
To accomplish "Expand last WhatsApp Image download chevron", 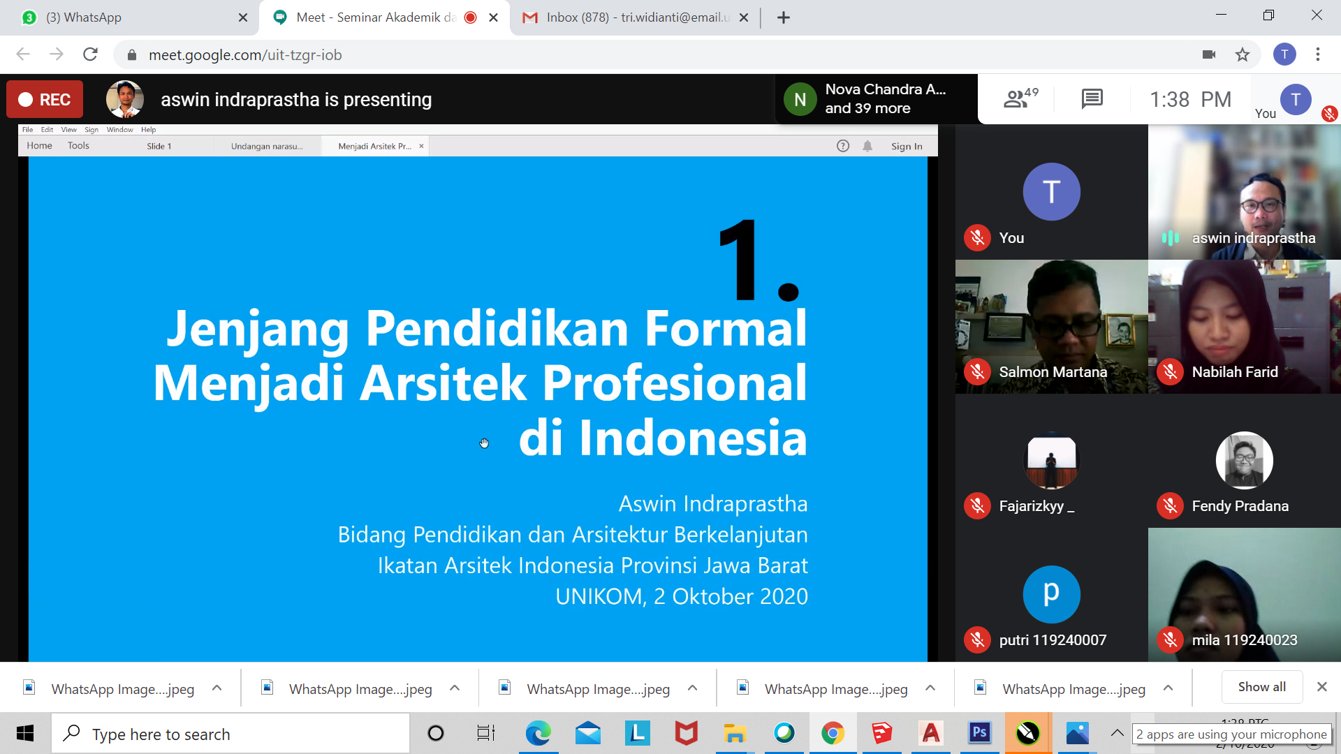I will point(1168,688).
